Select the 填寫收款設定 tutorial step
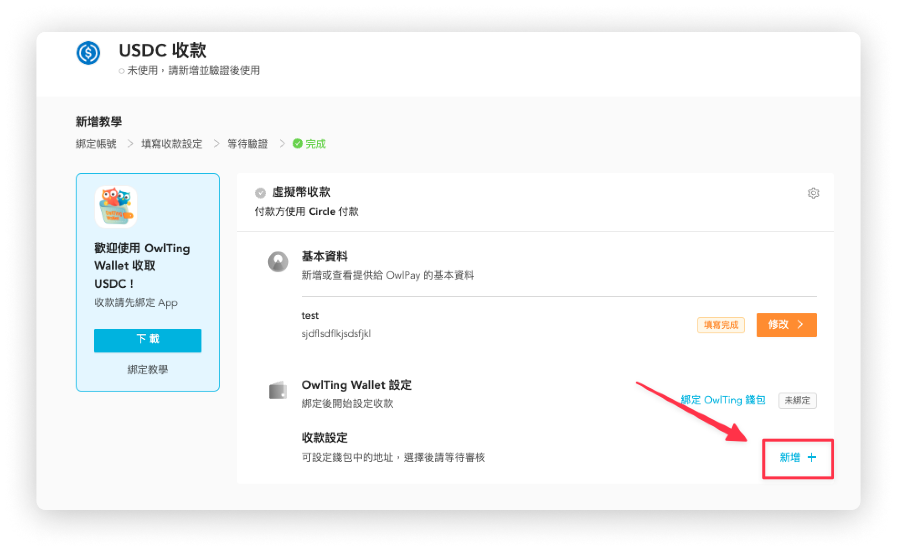Viewport: 897px width, 551px height. pos(172,144)
